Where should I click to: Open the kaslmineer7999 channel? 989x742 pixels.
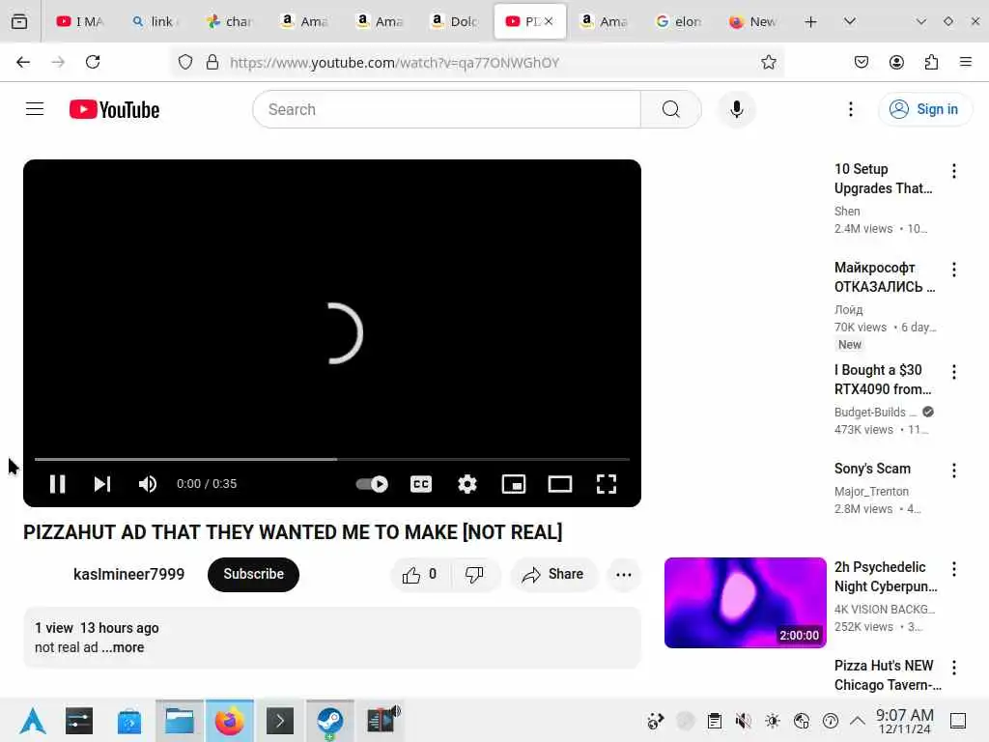pos(128,574)
